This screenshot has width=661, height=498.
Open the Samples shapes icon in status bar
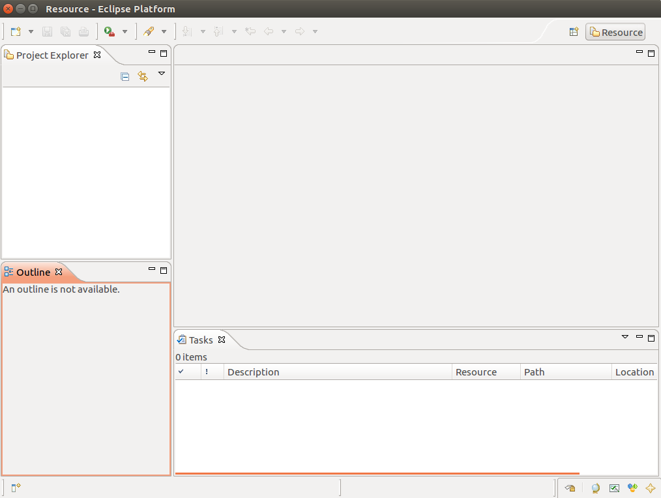632,488
